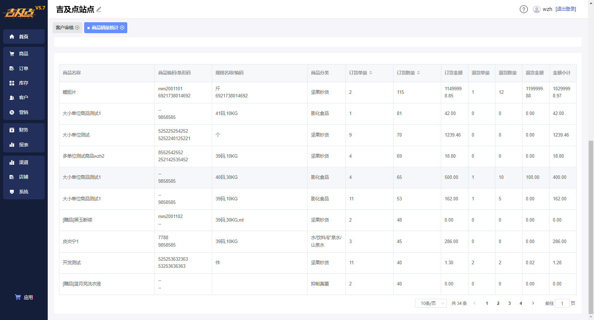Open the help question mark icon
The height and width of the screenshot is (320, 594).
point(524,9)
